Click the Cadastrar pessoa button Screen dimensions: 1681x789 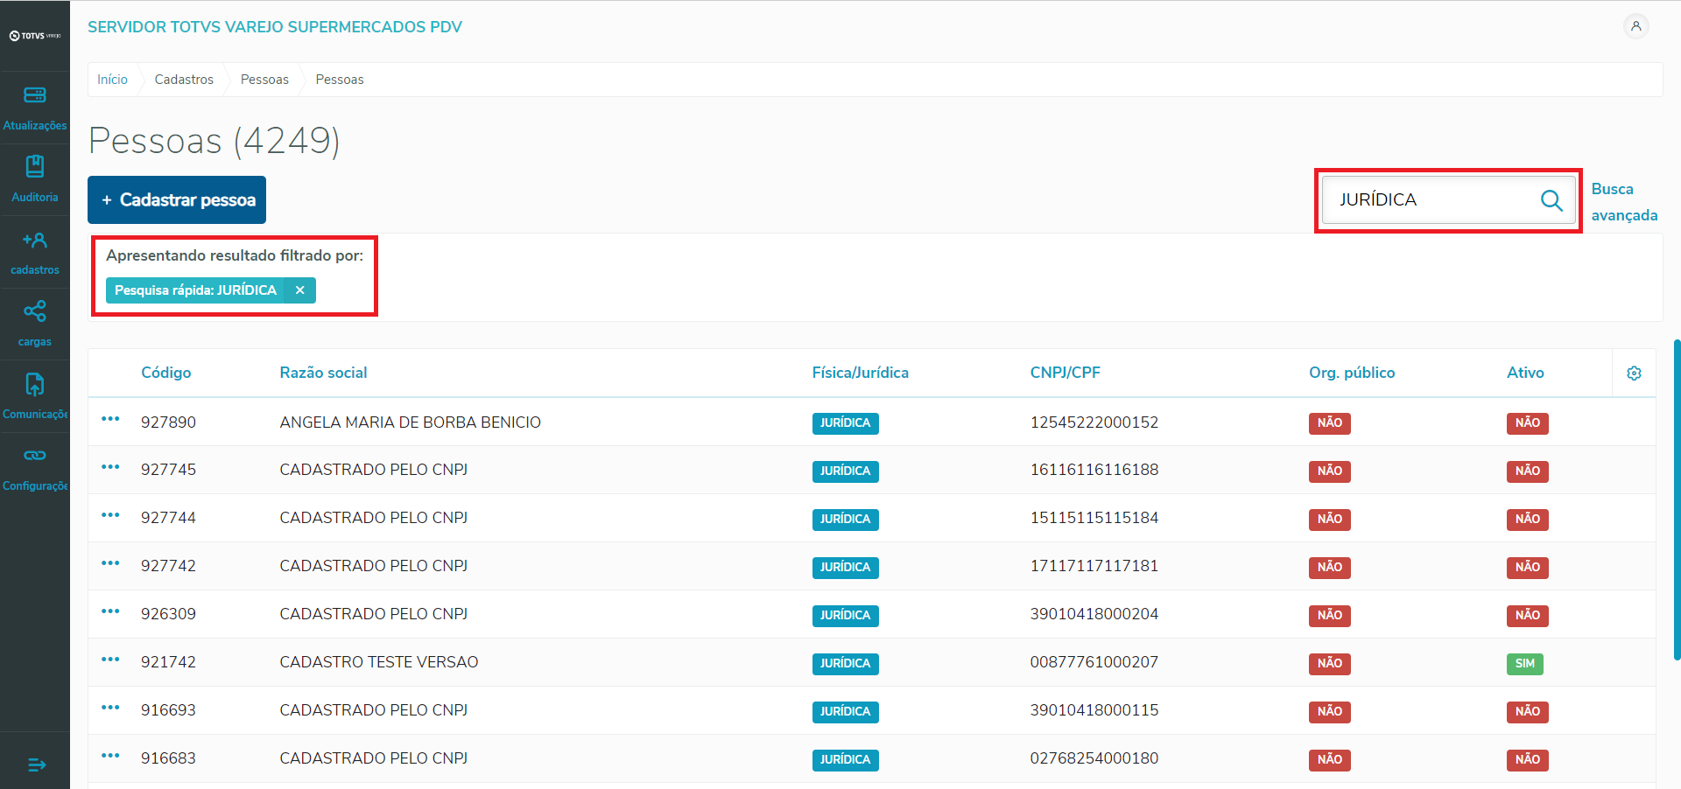click(177, 200)
